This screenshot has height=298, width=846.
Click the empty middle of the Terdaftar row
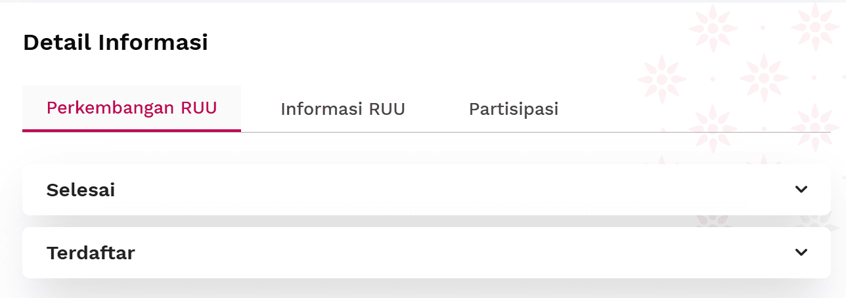point(427,253)
